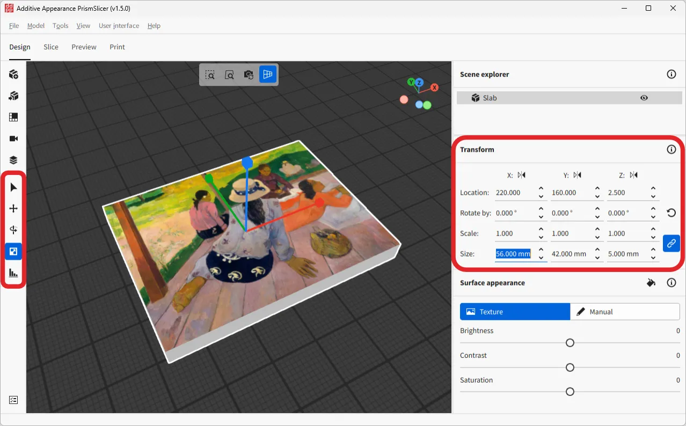
Task: Click the paint bucket icon in Surface appearance
Action: tap(651, 283)
